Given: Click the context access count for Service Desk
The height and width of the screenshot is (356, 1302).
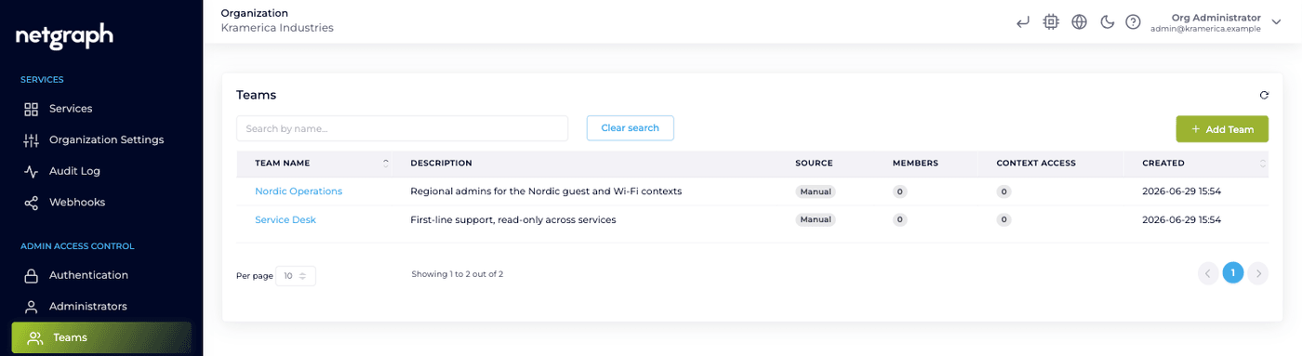Looking at the screenshot, I should [1003, 220].
